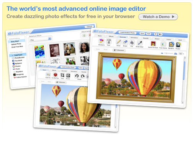The image size is (193, 142).
Task: Open the Layers tab
Action: (168, 40)
